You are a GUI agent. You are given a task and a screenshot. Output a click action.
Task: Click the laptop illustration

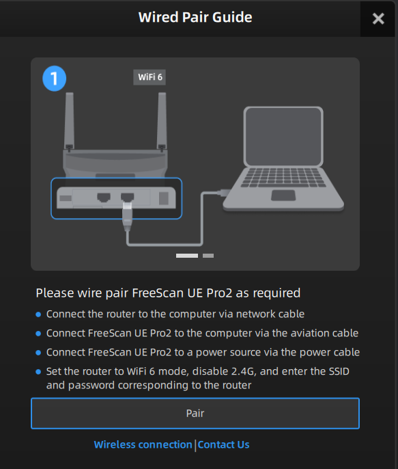283,159
